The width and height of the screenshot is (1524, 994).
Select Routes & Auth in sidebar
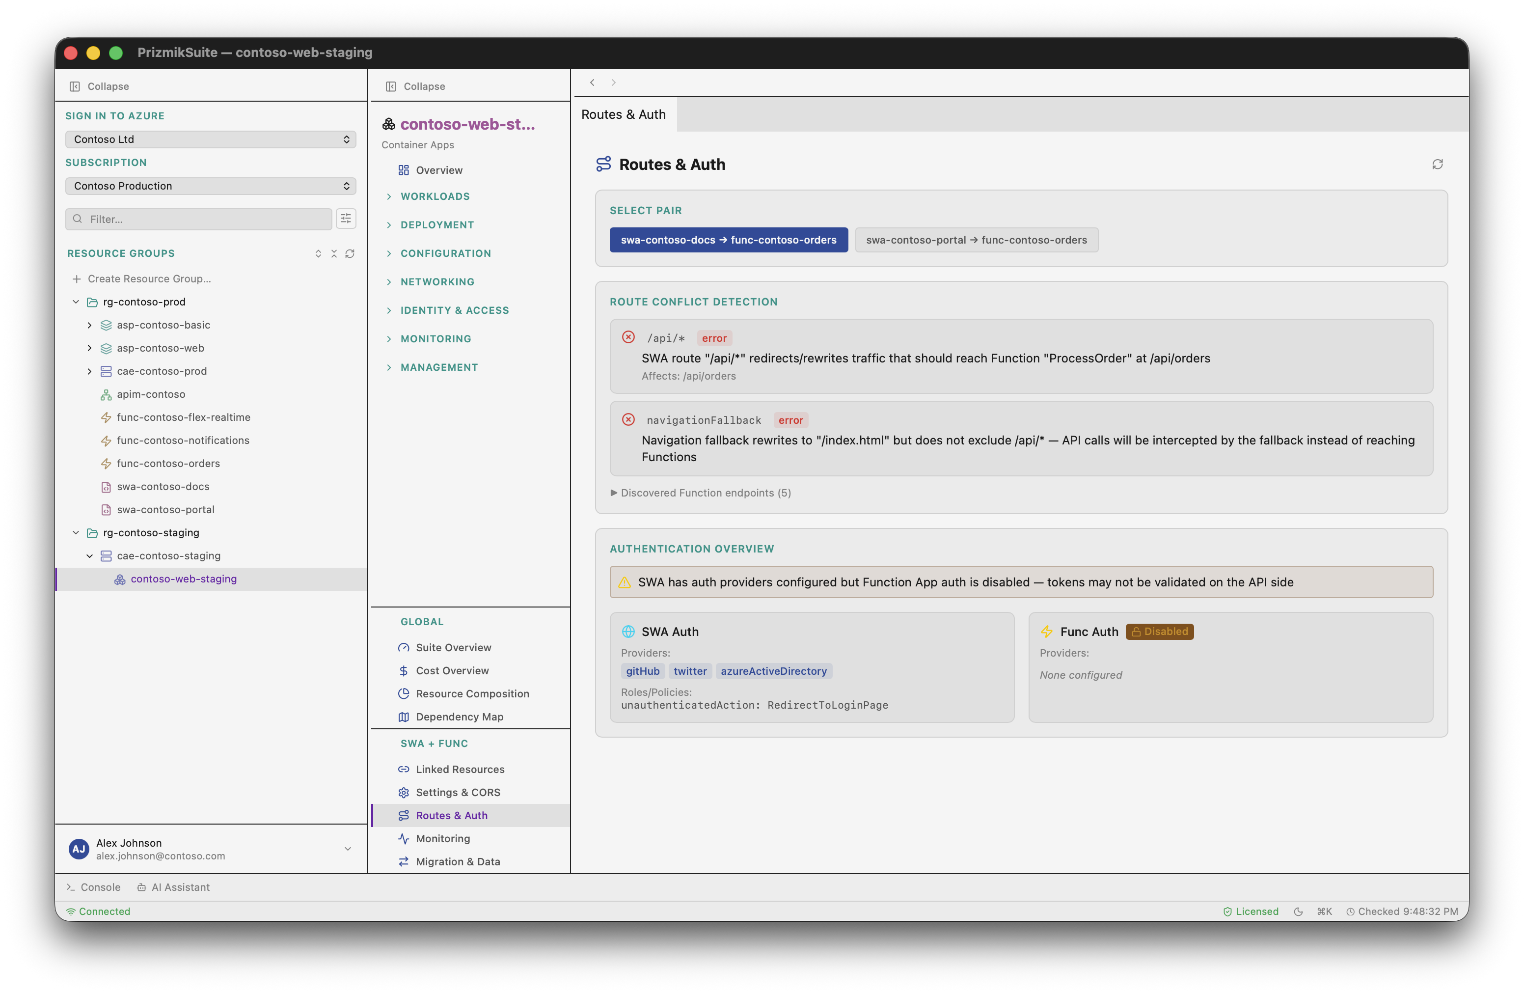(471, 815)
